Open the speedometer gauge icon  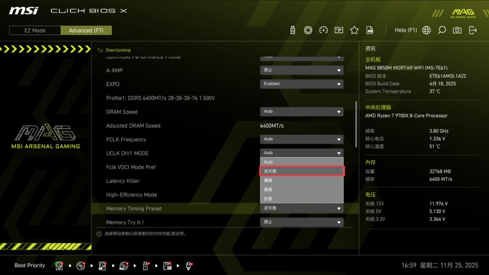pos(323,30)
